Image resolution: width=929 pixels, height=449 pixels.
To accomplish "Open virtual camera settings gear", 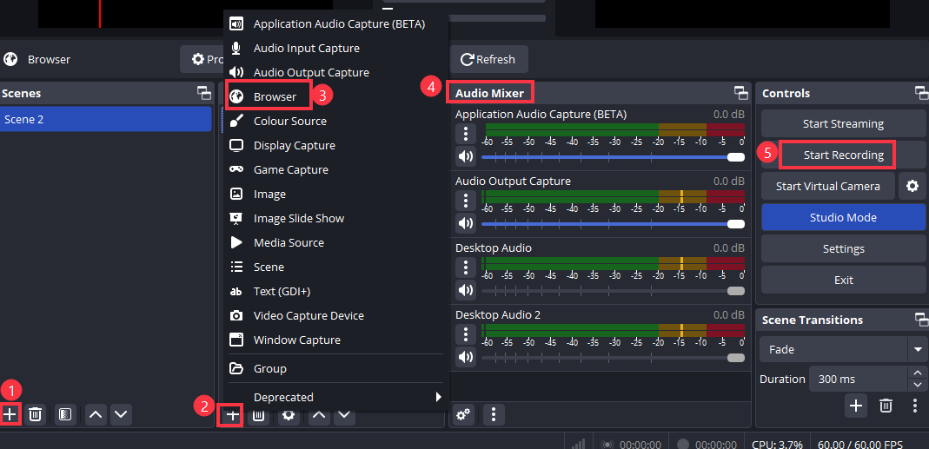I will 912,186.
